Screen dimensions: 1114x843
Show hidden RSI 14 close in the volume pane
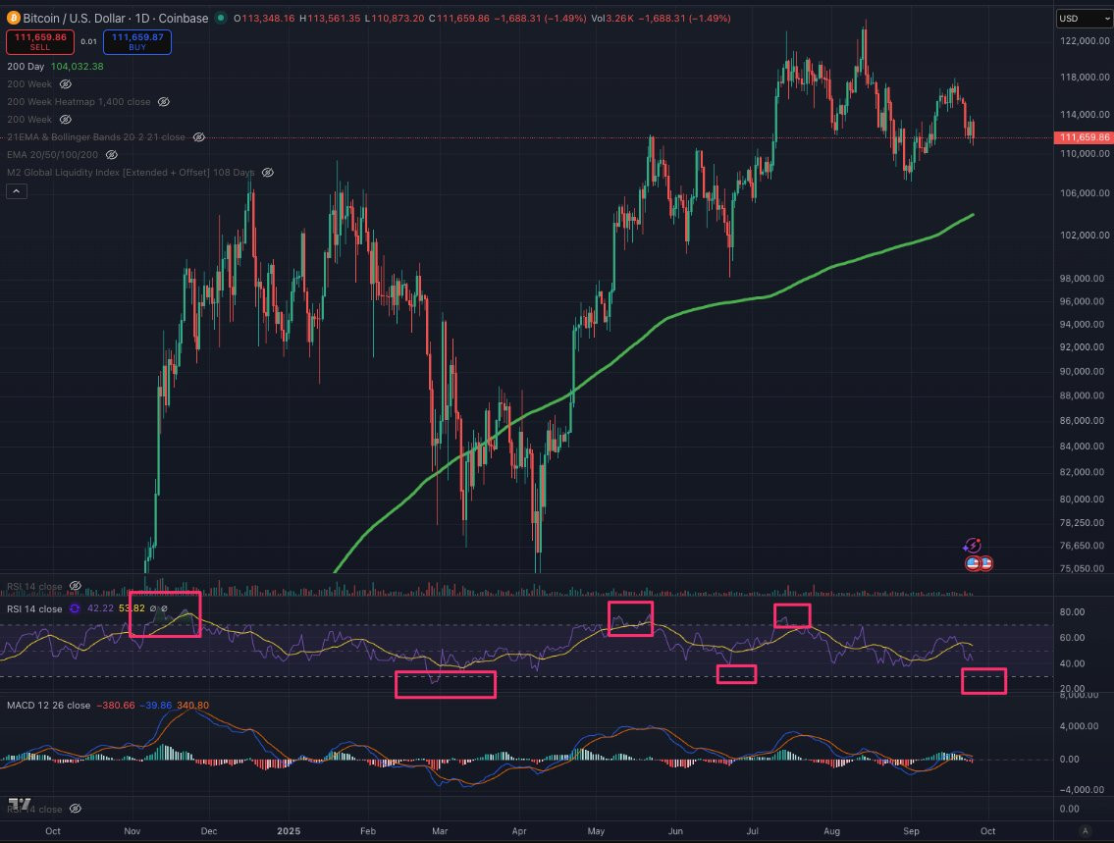(x=76, y=586)
